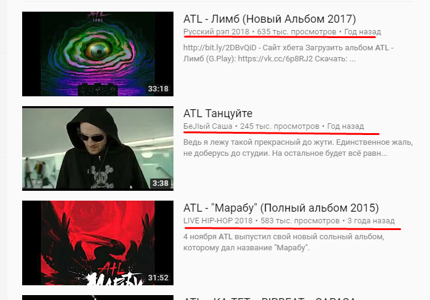Visit the Русский рэп 2018 channel

pyautogui.click(x=216, y=32)
